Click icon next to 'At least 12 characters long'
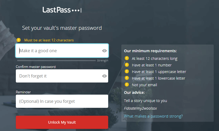The image size is (219, 131). (127, 59)
